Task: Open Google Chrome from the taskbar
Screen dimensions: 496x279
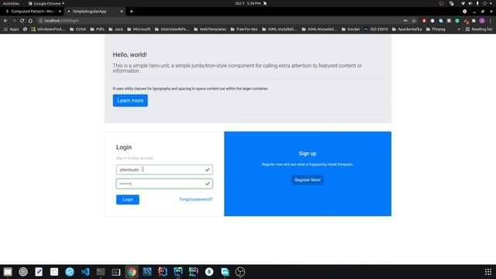Action: (132, 272)
